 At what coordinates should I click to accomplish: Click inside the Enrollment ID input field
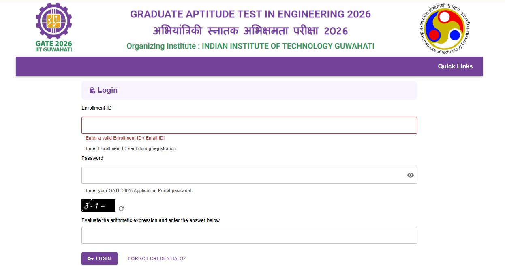click(x=249, y=125)
